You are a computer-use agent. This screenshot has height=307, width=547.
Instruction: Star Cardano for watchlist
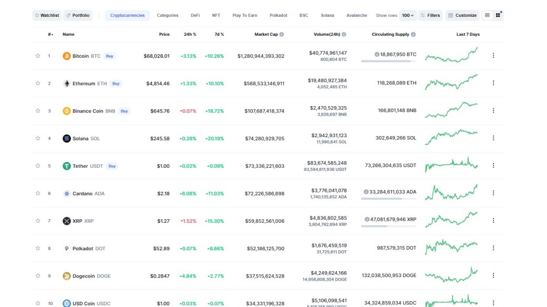tap(38, 193)
